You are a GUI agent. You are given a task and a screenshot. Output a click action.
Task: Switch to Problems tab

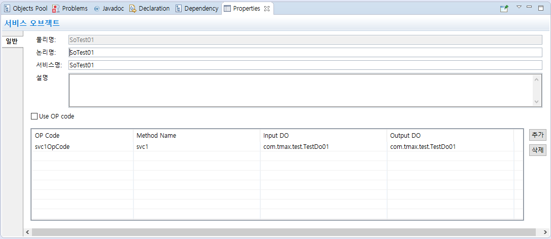(70, 9)
